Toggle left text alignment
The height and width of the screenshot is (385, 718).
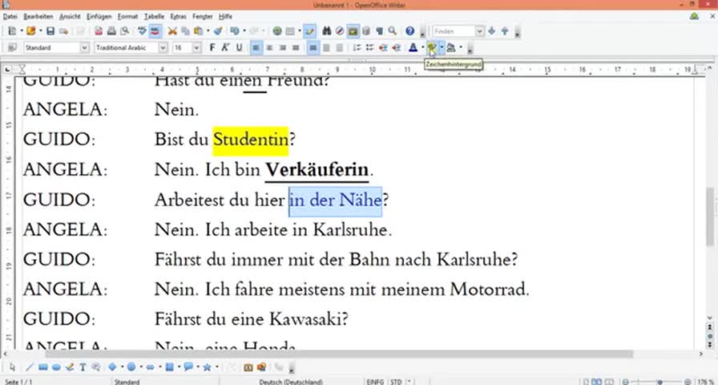point(256,47)
